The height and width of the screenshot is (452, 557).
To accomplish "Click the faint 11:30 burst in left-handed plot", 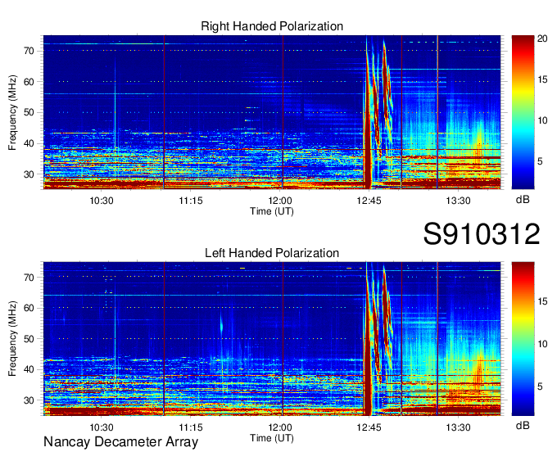I will 221,325.
